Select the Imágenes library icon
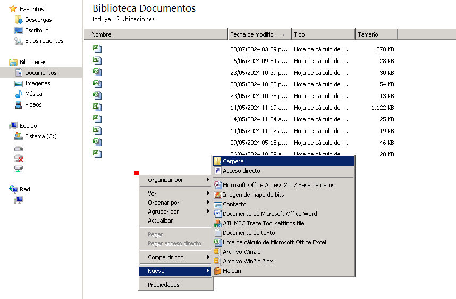This screenshot has height=299, width=456. [x=18, y=84]
